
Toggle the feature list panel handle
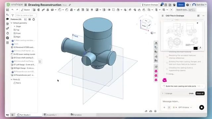(x=40, y=62)
